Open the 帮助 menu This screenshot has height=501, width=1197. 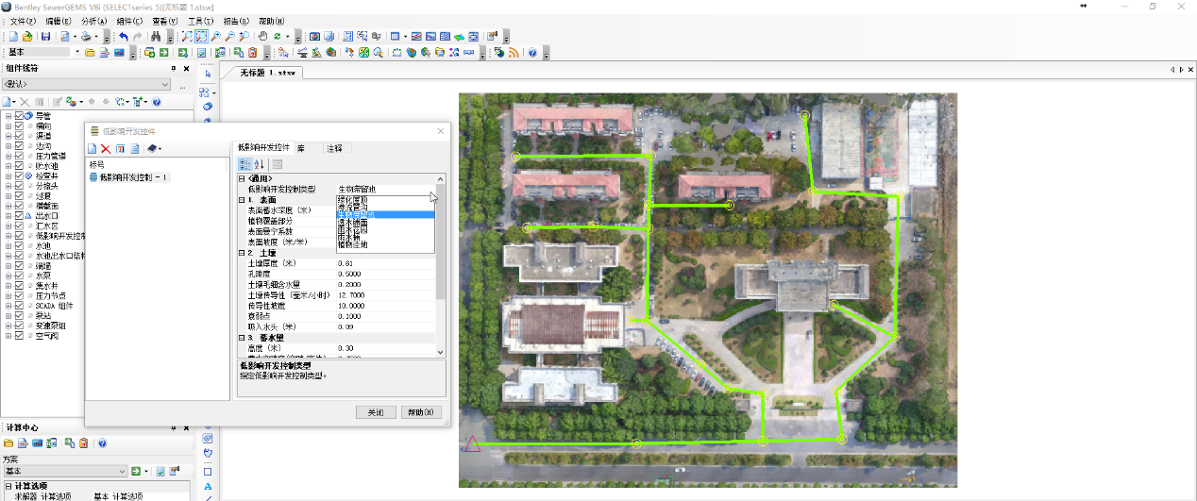click(272, 21)
